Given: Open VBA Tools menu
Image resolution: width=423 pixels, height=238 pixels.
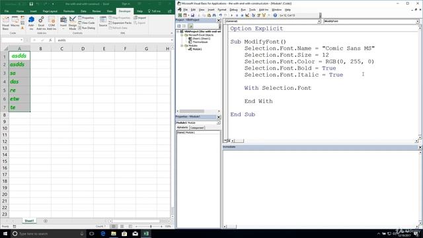Looking at the screenshot, I should coord(252,10).
